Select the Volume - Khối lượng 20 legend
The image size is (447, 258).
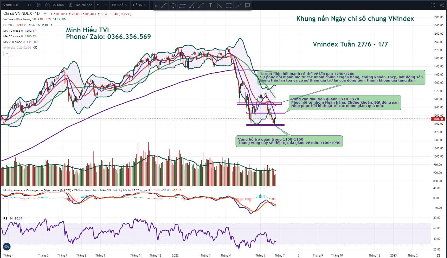pos(20,19)
